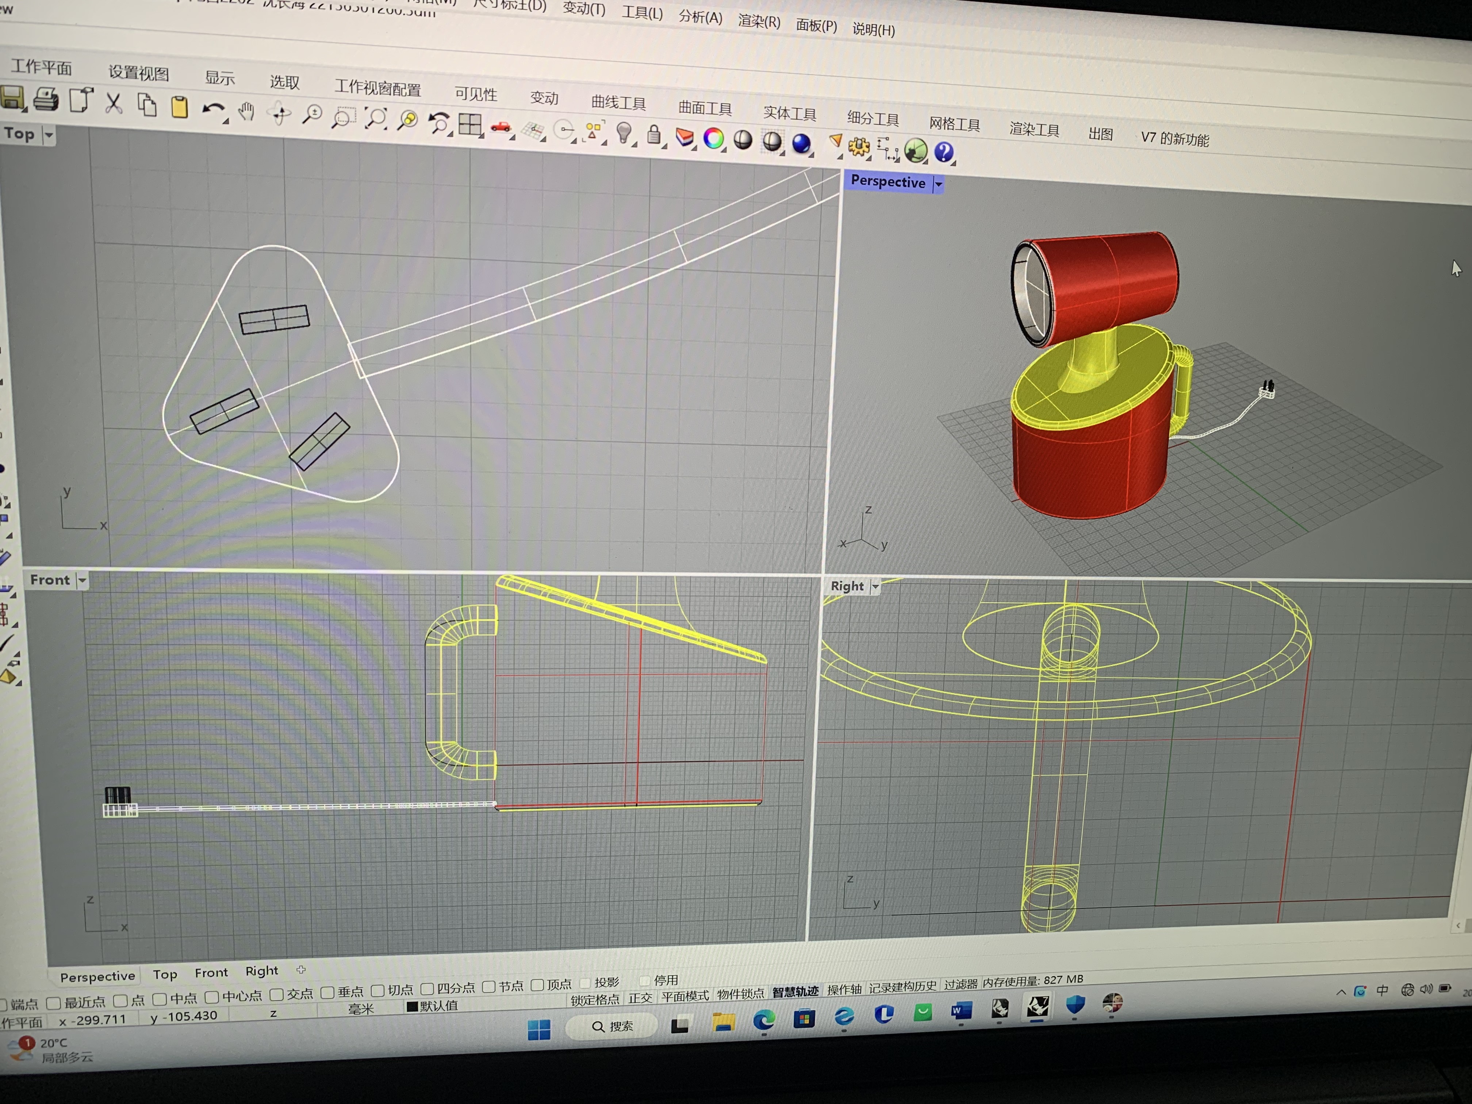Toggle 物件锁点 in status bar
This screenshot has width=1472, height=1104.
[740, 993]
